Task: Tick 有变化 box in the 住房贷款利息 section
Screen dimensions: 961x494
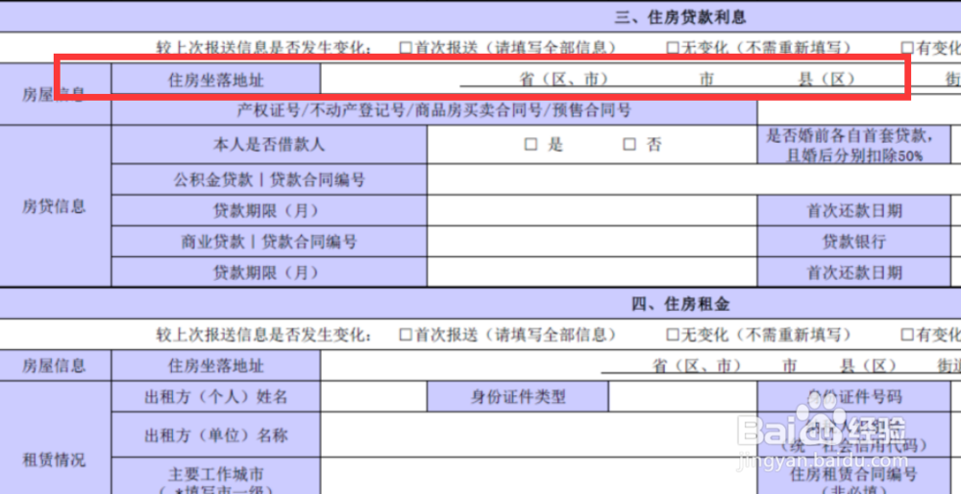Action: [x=907, y=48]
